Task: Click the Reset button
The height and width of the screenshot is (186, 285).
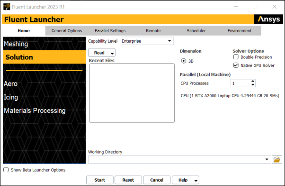Action: [128, 180]
